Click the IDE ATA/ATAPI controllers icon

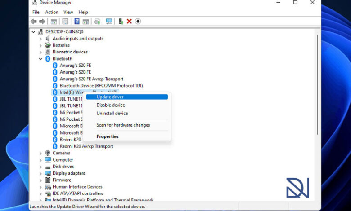coord(48,193)
